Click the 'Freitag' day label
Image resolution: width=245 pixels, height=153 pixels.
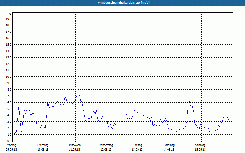[x=138, y=145]
